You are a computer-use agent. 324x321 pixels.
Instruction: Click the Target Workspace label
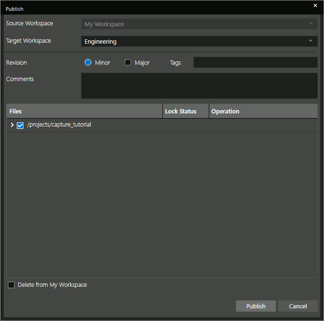click(x=29, y=41)
